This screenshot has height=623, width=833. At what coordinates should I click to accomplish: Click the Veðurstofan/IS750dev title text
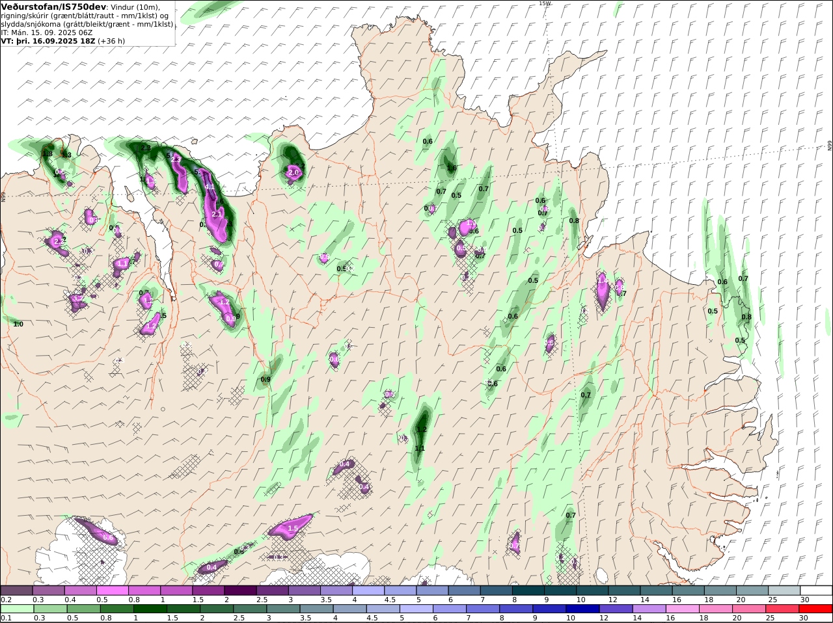[x=54, y=7]
